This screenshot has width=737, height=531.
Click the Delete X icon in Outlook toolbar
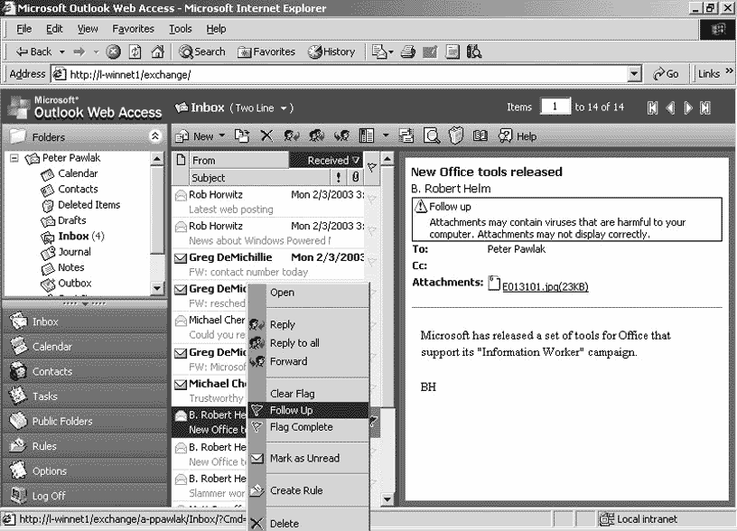[x=266, y=135]
